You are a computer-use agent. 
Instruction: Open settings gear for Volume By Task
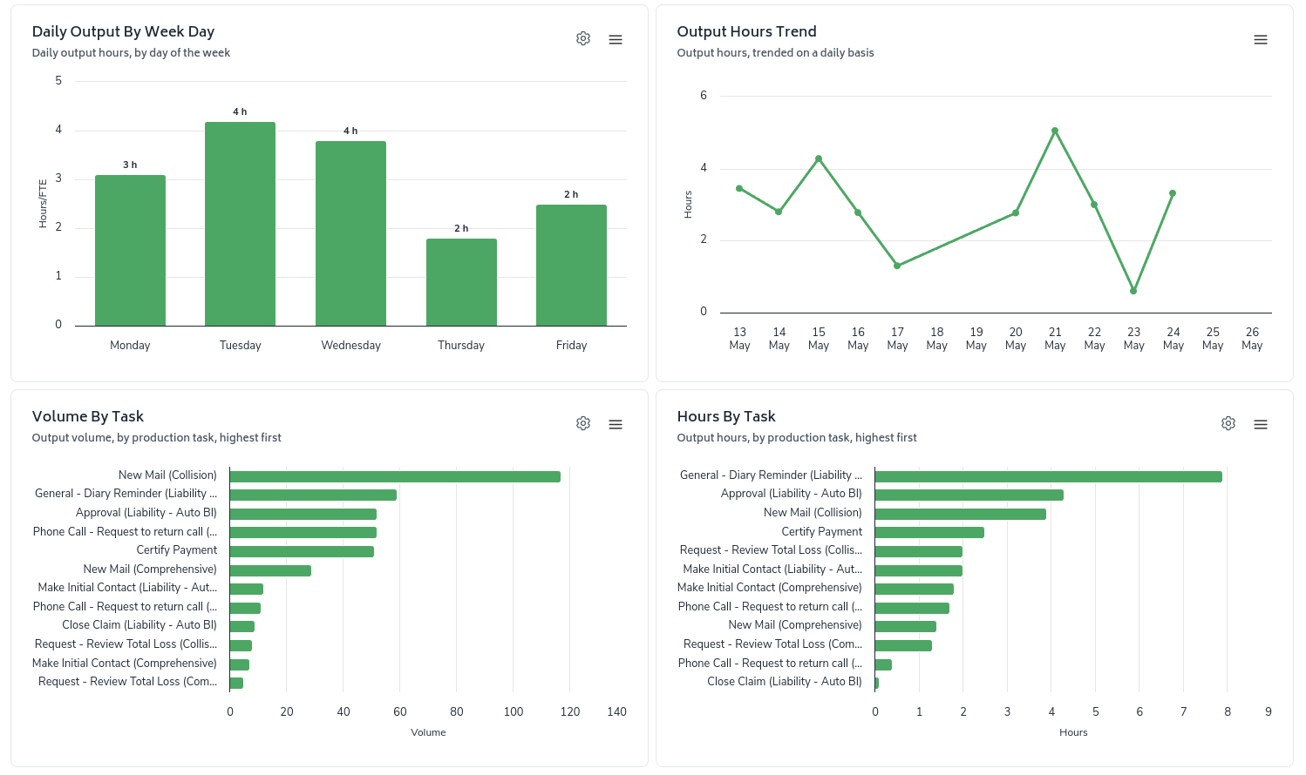click(x=583, y=423)
